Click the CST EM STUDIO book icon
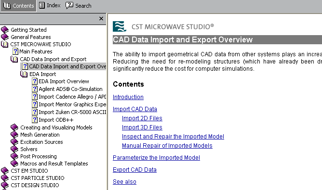 pyautogui.click(x=5, y=171)
